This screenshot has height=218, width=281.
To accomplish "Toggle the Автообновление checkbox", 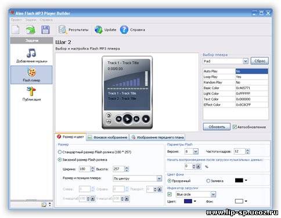I will tap(235, 127).
